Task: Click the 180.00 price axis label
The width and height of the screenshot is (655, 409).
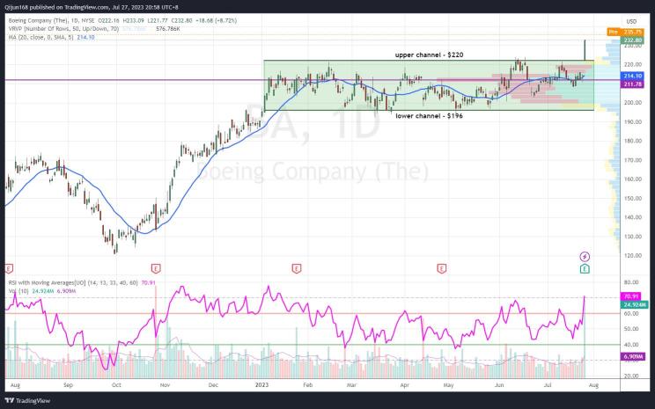Action: [632, 141]
